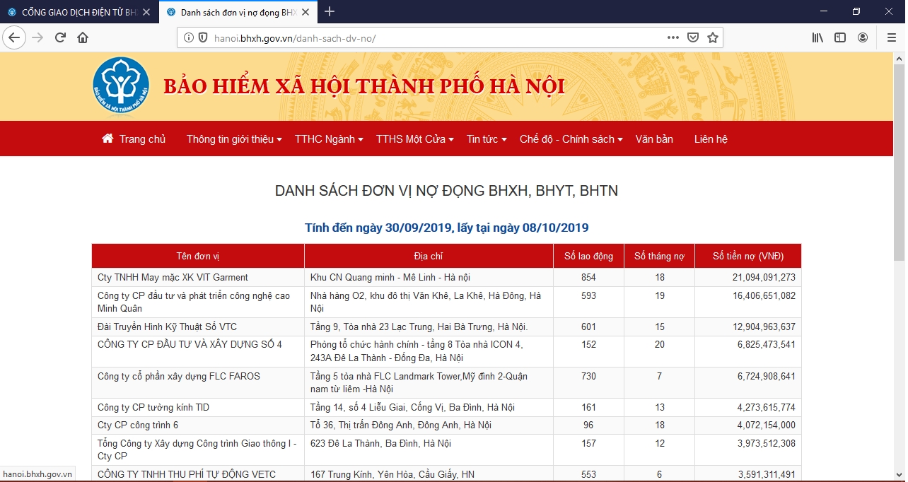This screenshot has height=482, width=908.
Task: Open the Firefox Library icon
Action: (x=817, y=37)
